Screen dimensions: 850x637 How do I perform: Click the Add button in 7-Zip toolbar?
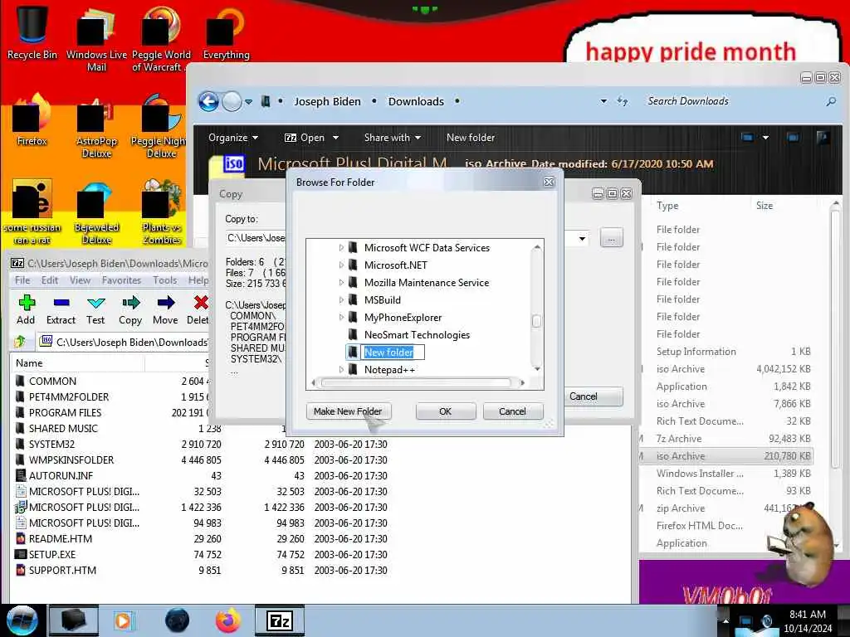pyautogui.click(x=26, y=309)
